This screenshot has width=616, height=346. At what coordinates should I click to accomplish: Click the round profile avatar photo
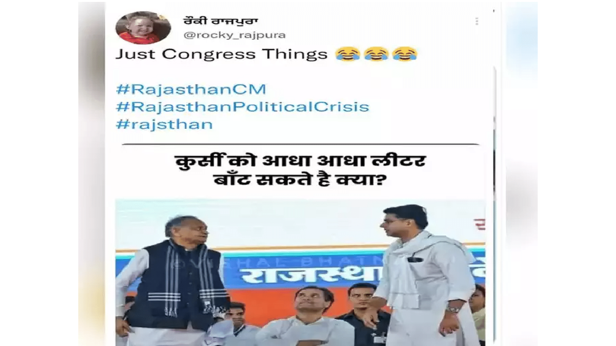tap(143, 28)
